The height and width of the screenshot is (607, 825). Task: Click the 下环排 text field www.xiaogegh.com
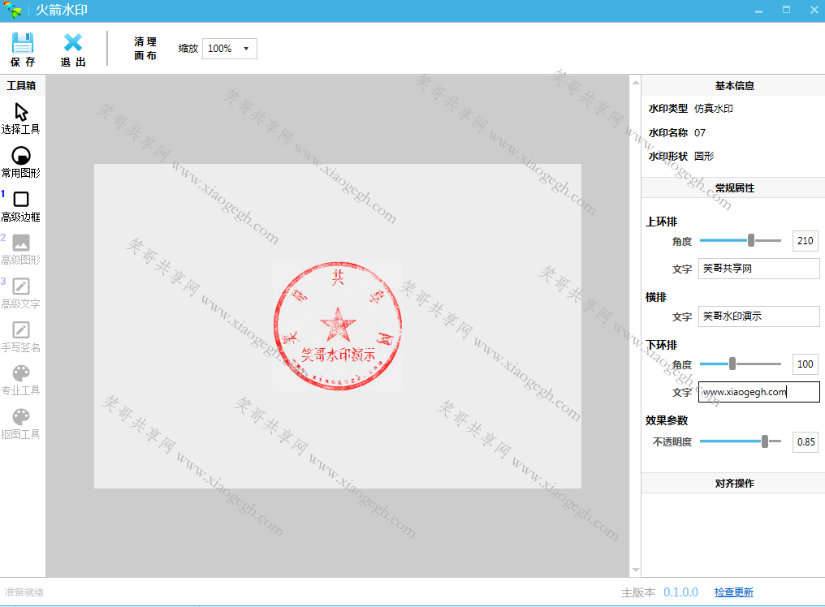click(x=758, y=392)
